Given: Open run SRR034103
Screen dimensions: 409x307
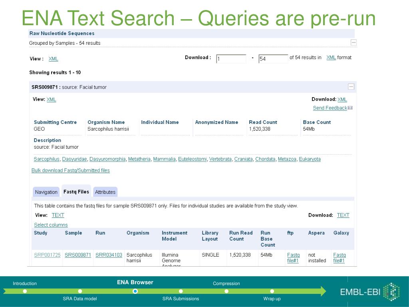Looking at the screenshot, I should pyautogui.click(x=109, y=255).
